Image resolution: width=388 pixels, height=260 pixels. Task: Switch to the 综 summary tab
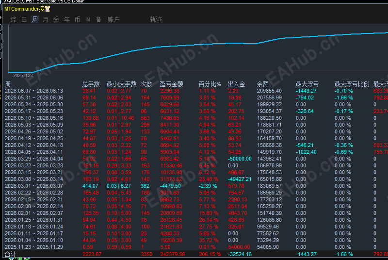coord(14,19)
